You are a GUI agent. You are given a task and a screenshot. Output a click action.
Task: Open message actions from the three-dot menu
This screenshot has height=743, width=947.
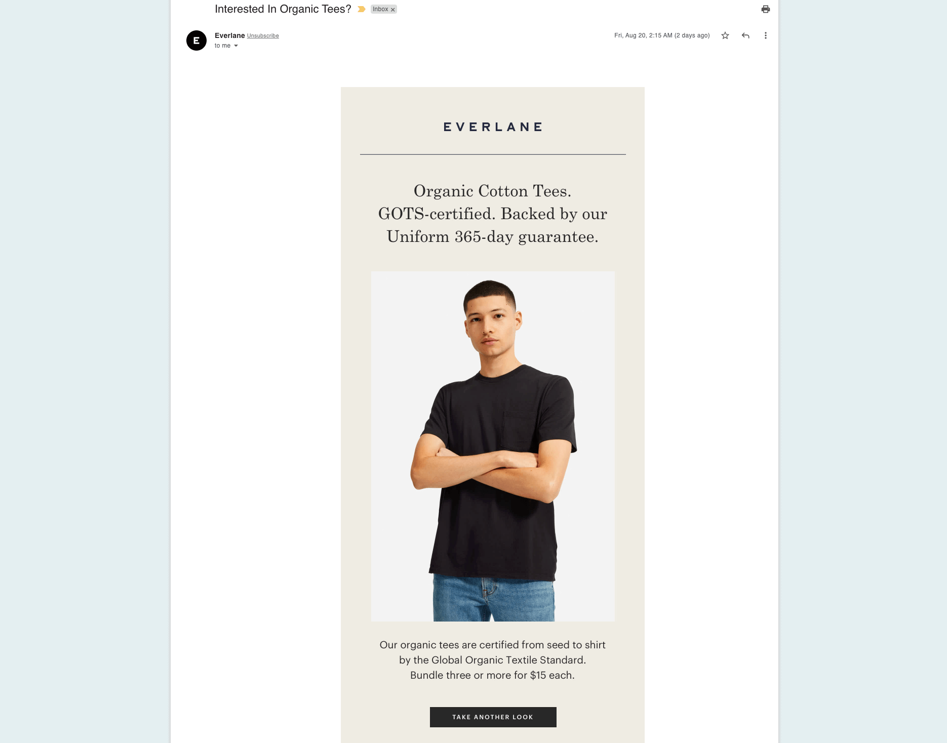(x=765, y=35)
